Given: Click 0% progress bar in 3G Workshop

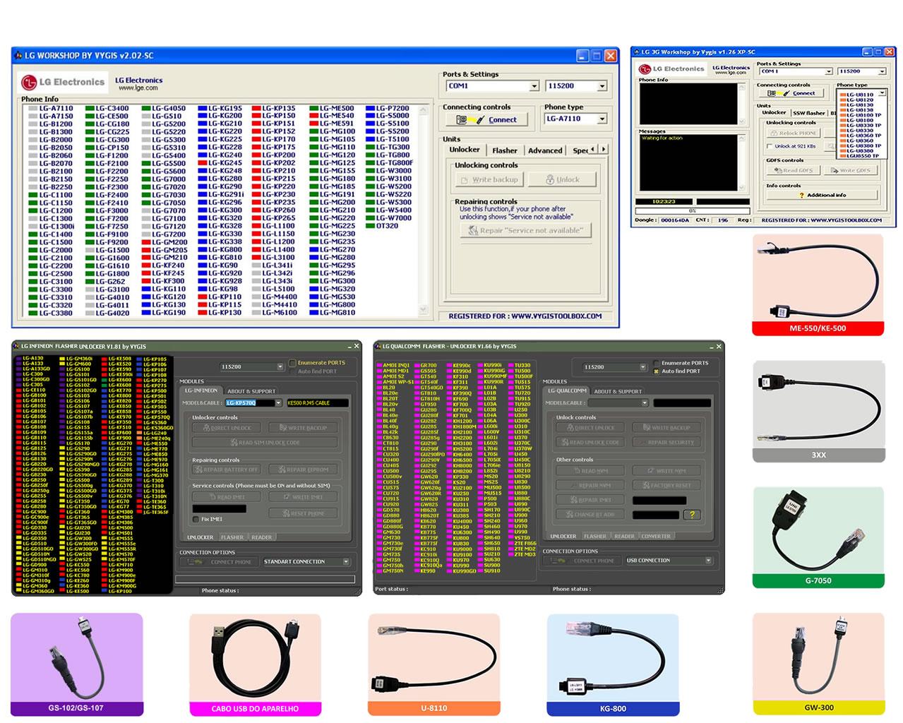Looking at the screenshot, I should (x=691, y=210).
